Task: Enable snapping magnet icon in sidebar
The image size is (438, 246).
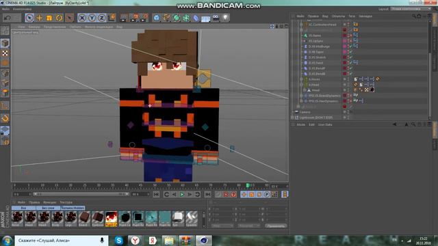Action: pyautogui.click(x=5, y=118)
